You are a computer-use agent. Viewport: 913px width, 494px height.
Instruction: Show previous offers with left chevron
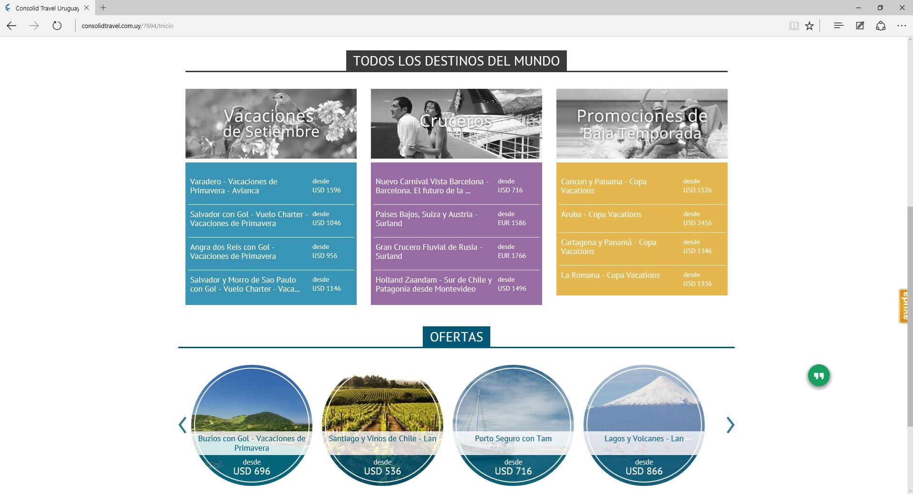(183, 425)
